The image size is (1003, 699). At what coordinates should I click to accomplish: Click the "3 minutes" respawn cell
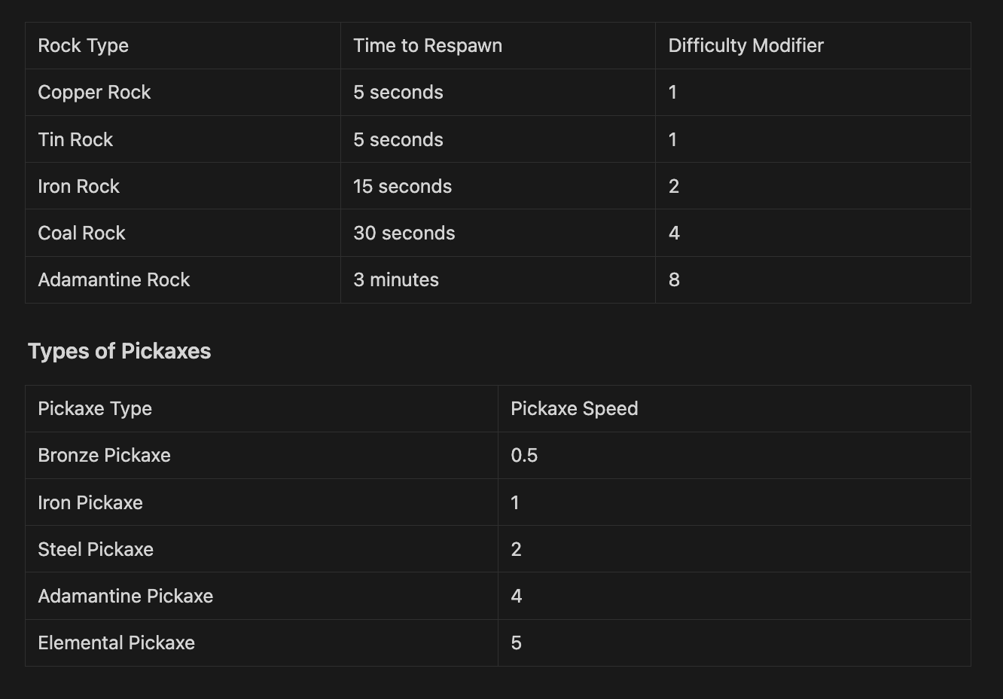pos(395,280)
